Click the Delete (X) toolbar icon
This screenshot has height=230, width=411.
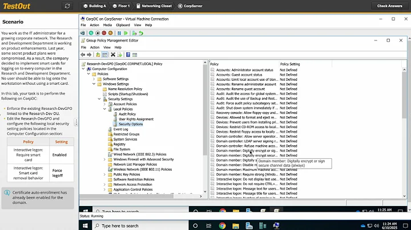pos(113,55)
